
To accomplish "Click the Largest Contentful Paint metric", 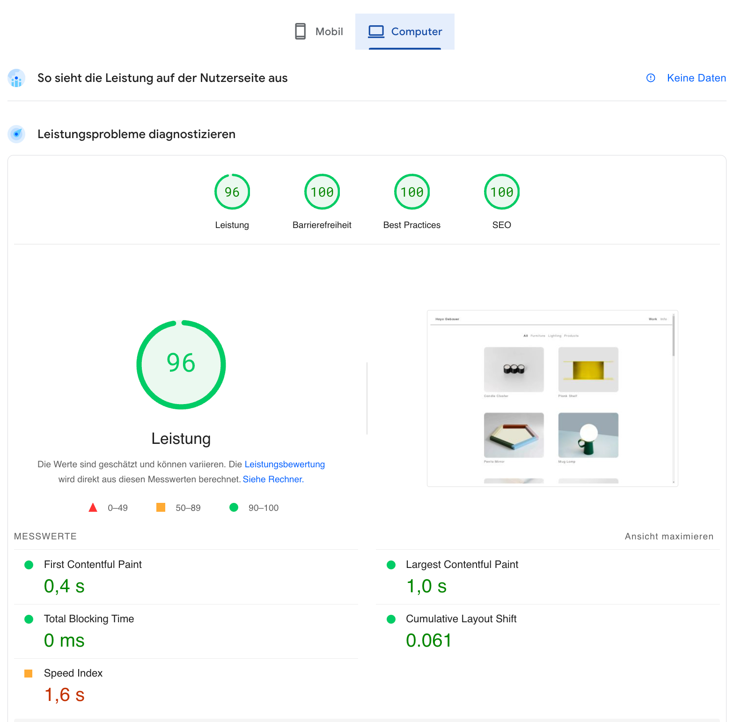I will 462,565.
